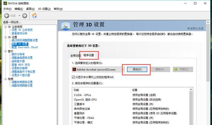Image resolution: width=212 pixels, height=125 pixels.
Task: Open 调整桌面颜色设置 task
Action: pyautogui.click(x=22, y=58)
